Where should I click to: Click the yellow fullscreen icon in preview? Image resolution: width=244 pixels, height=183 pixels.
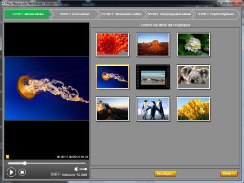click(x=7, y=157)
